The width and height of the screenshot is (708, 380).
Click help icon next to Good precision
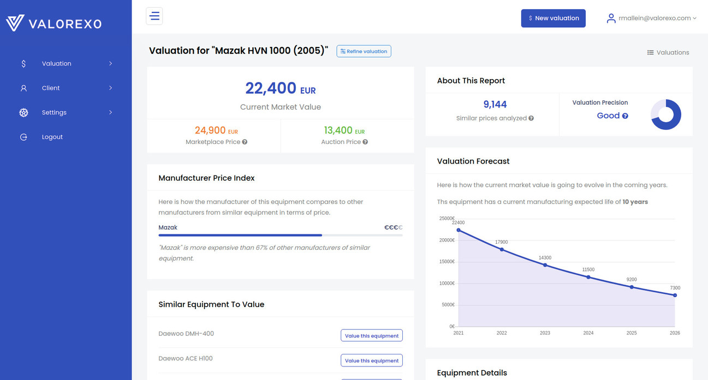click(x=625, y=116)
